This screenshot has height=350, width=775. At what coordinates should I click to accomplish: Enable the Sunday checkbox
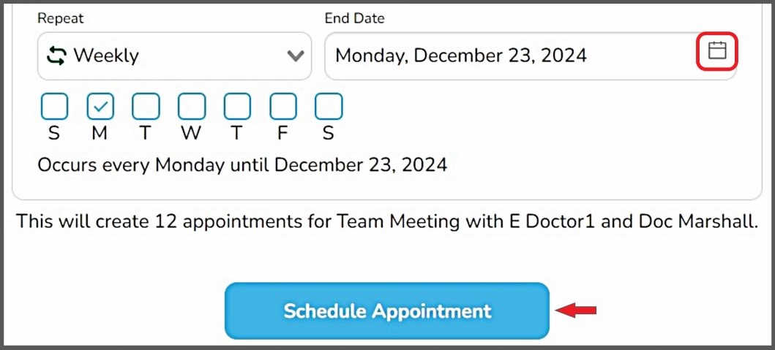click(55, 107)
